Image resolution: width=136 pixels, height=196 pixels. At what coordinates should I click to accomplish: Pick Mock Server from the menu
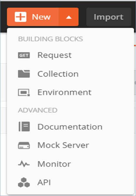pyautogui.click(x=70, y=145)
